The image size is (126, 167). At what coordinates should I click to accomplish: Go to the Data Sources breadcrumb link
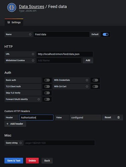coord(32,7)
